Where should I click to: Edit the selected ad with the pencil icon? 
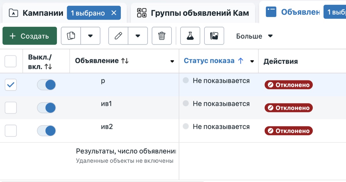click(x=118, y=36)
